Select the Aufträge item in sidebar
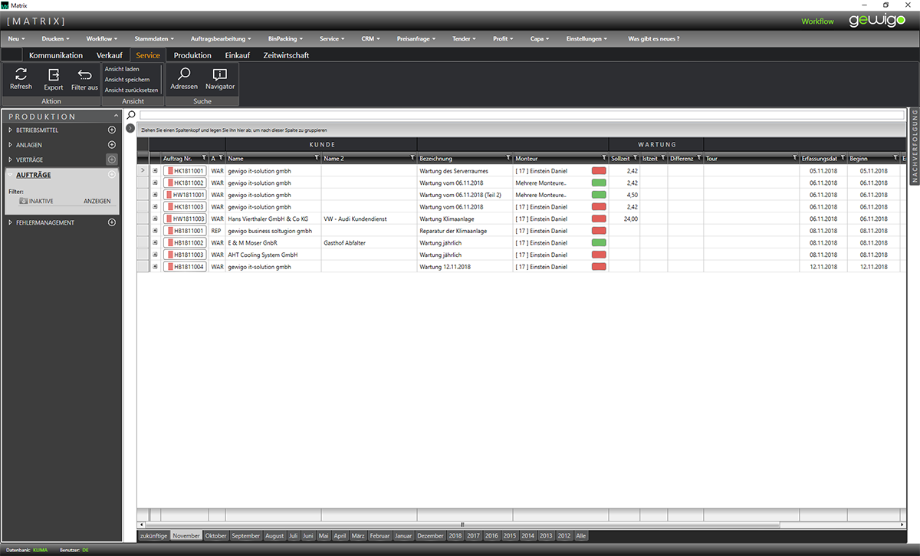This screenshot has width=920, height=556. [34, 175]
